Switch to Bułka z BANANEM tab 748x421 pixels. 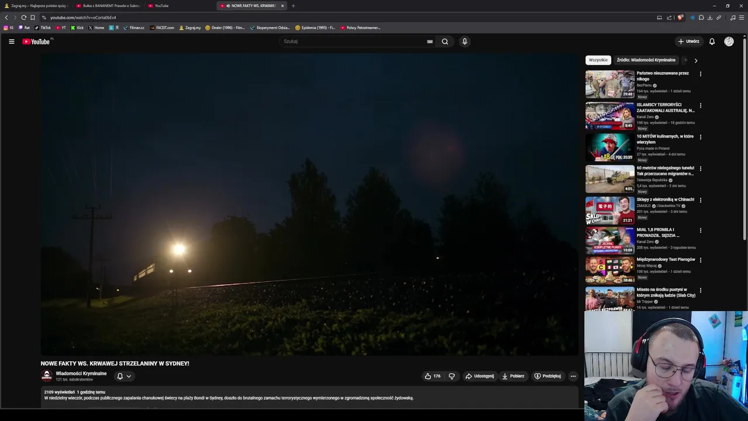coord(108,6)
